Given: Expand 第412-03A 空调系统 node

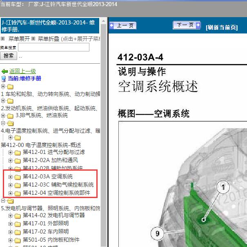Looking at the screenshot, I should 10,177.
